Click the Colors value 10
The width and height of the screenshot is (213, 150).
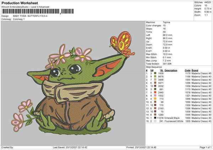206,6
